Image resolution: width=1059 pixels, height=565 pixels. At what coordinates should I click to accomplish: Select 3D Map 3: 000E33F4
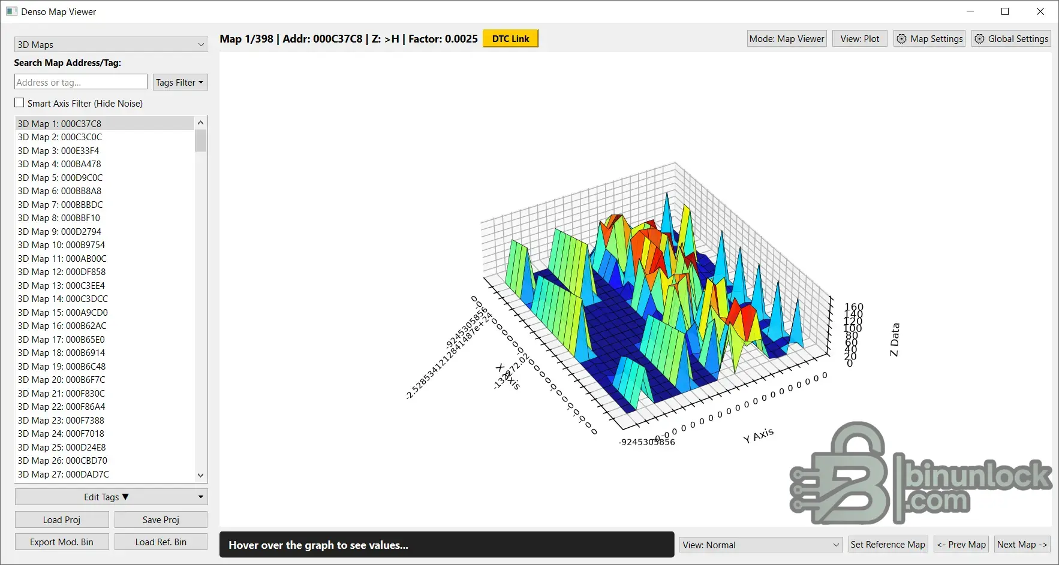click(105, 150)
